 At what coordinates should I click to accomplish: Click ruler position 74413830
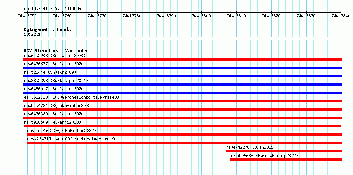click(306, 16)
